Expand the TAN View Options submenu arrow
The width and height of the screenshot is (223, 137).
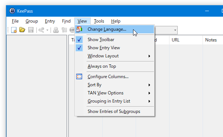[149, 93]
